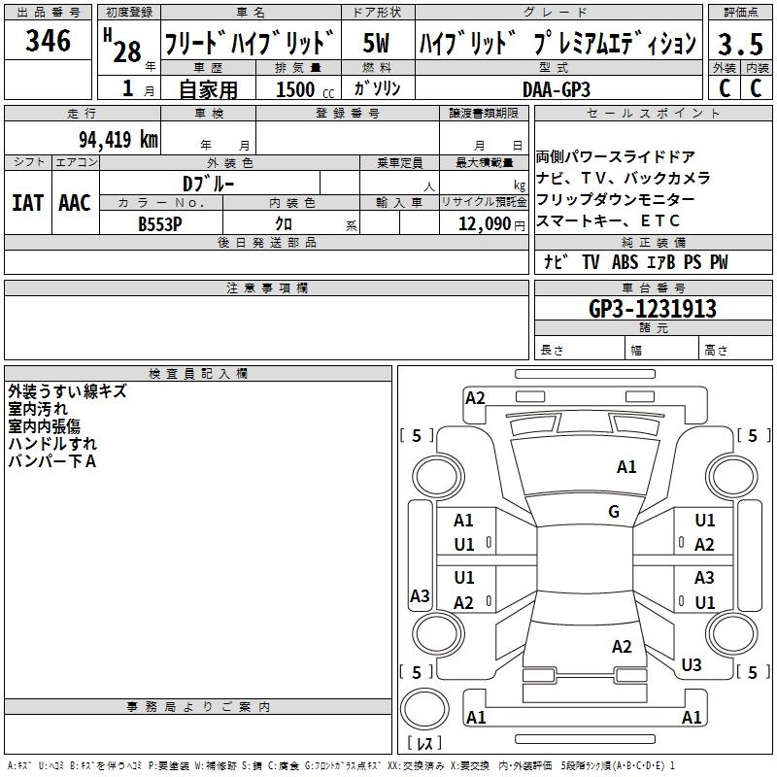Click the model code DAA-GP3
777x777 pixels.
[x=556, y=87]
